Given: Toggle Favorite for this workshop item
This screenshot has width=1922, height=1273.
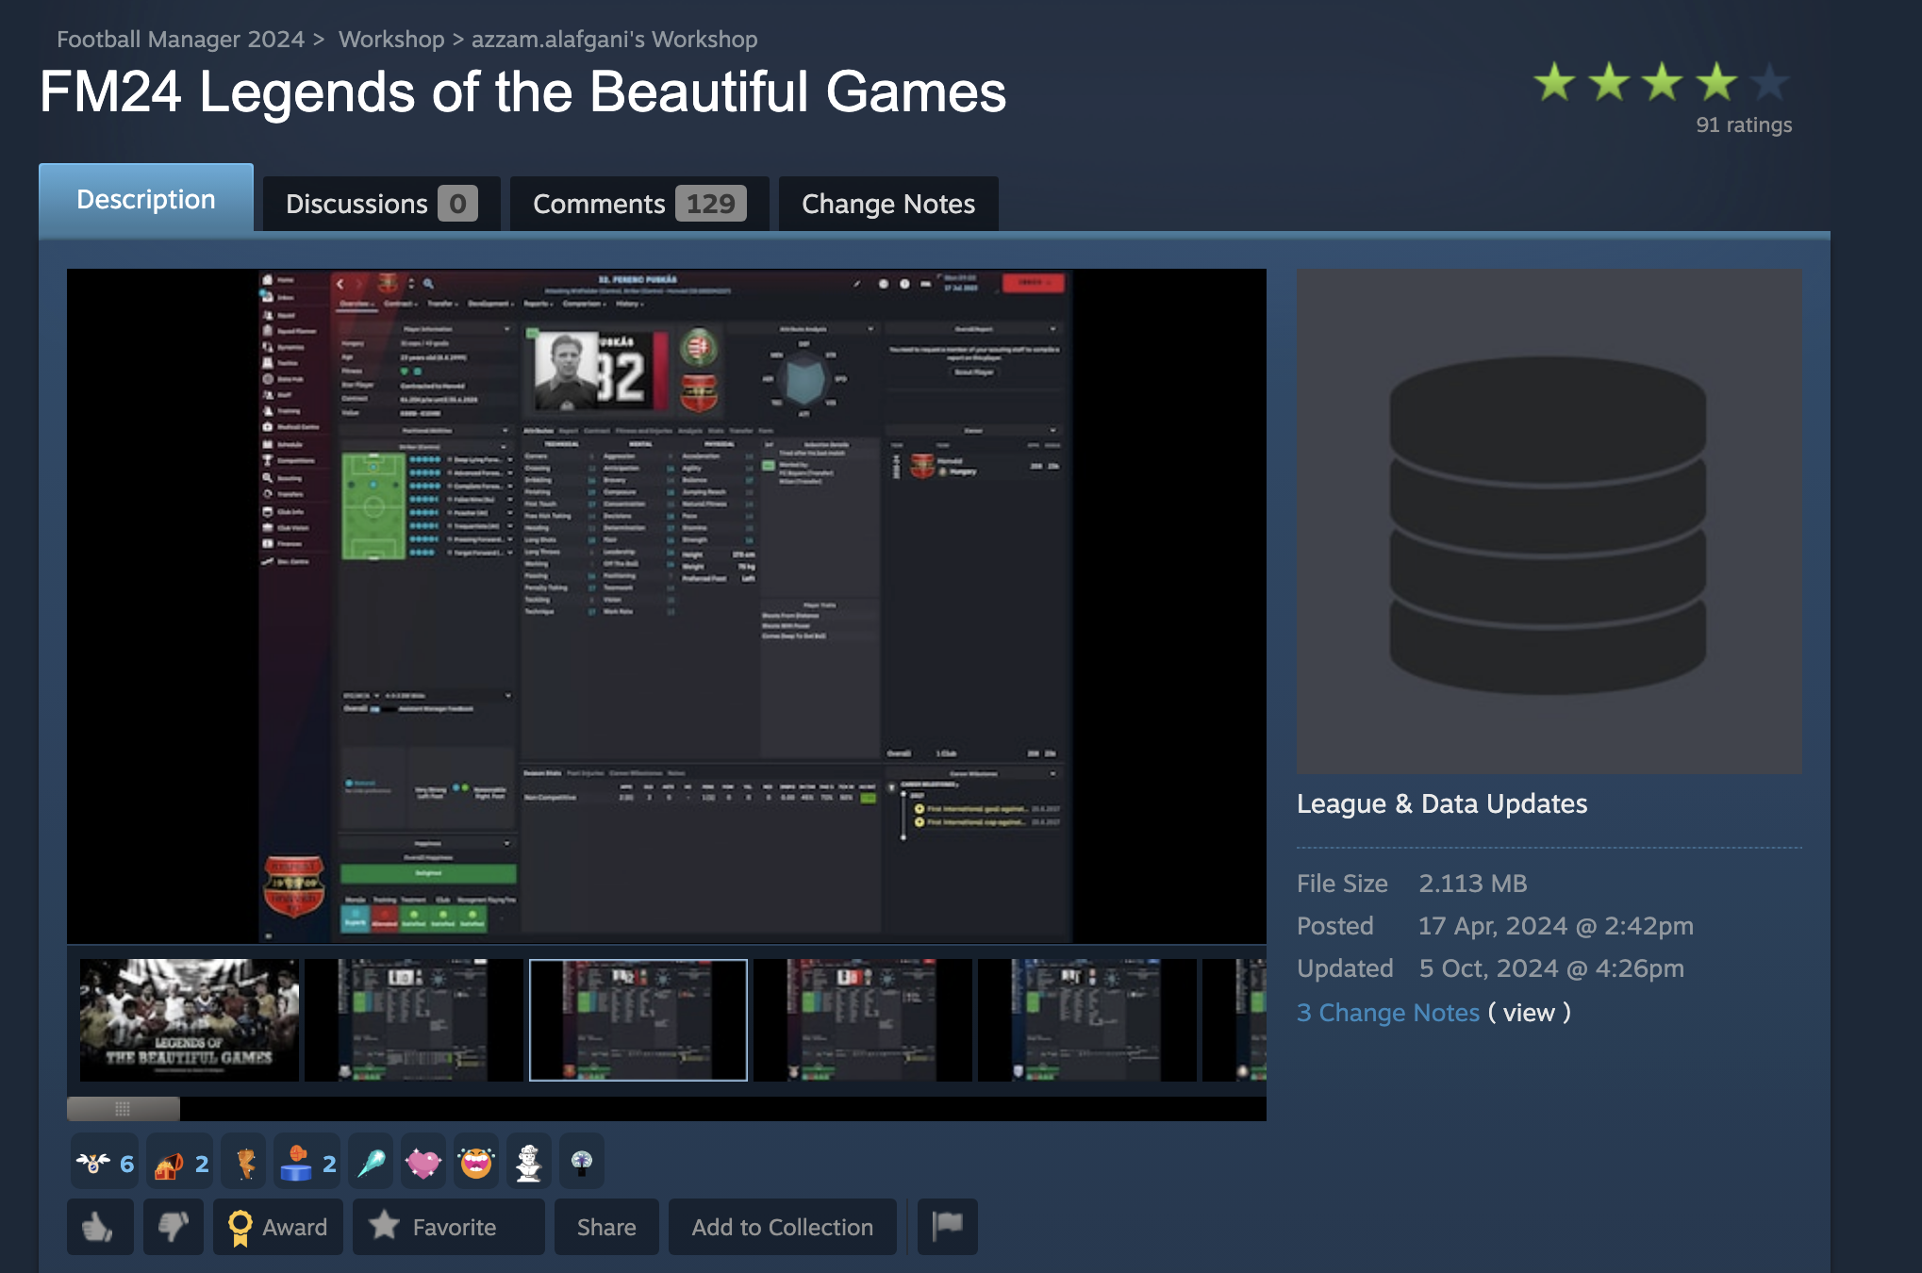Looking at the screenshot, I should point(449,1227).
